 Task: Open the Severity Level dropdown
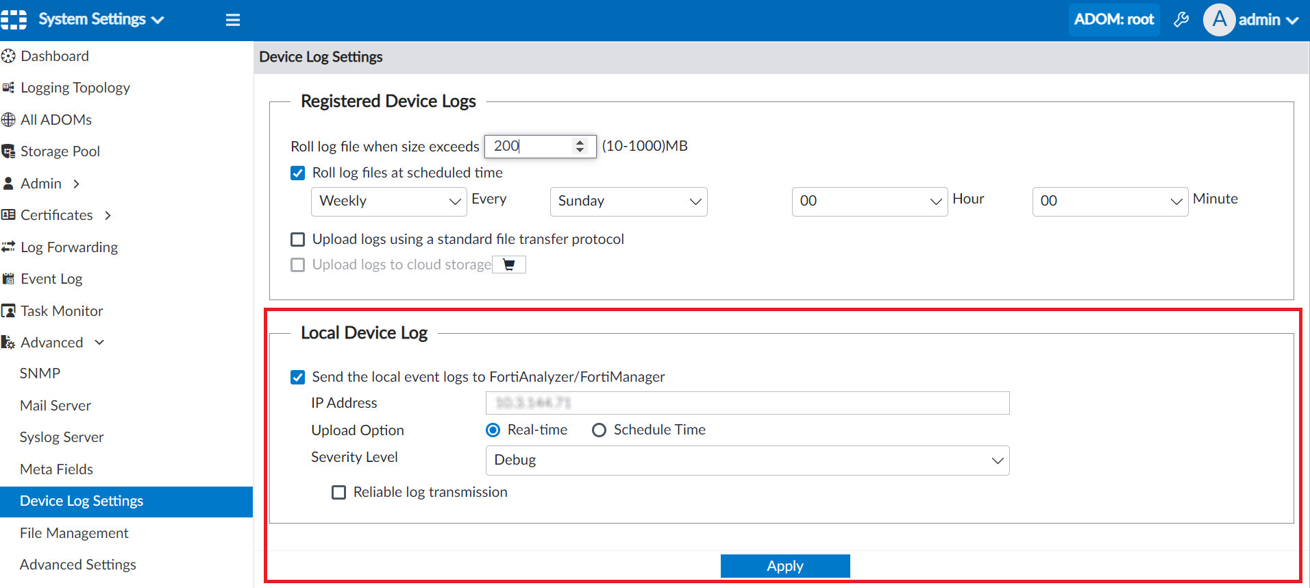pyautogui.click(x=747, y=461)
